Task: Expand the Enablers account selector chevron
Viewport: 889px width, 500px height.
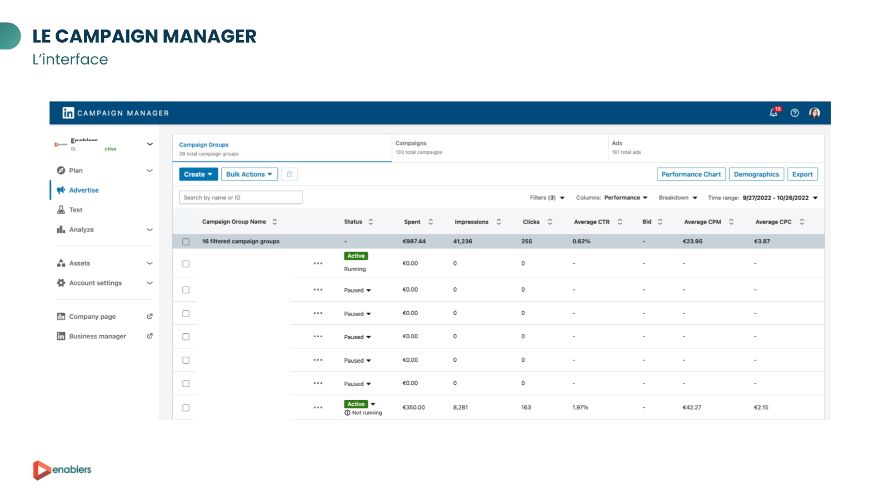Action: 149,144
